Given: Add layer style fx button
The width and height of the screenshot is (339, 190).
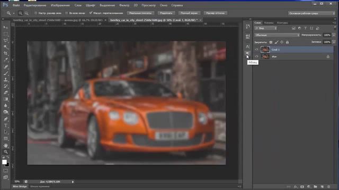Looking at the screenshot, I should pos(296,187).
